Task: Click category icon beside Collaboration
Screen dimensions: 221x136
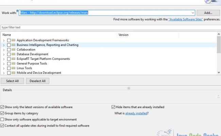Action: 13,50
